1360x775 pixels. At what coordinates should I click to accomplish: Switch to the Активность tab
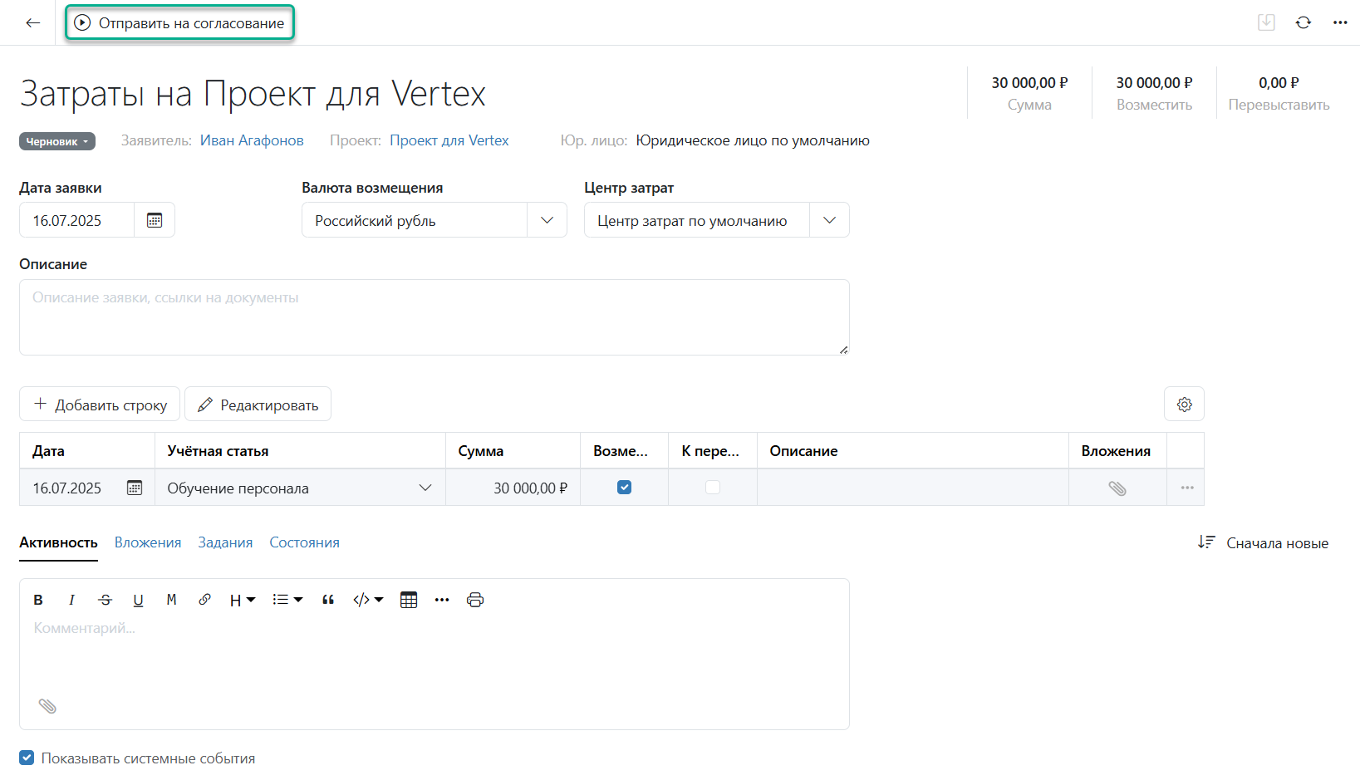[x=58, y=542]
